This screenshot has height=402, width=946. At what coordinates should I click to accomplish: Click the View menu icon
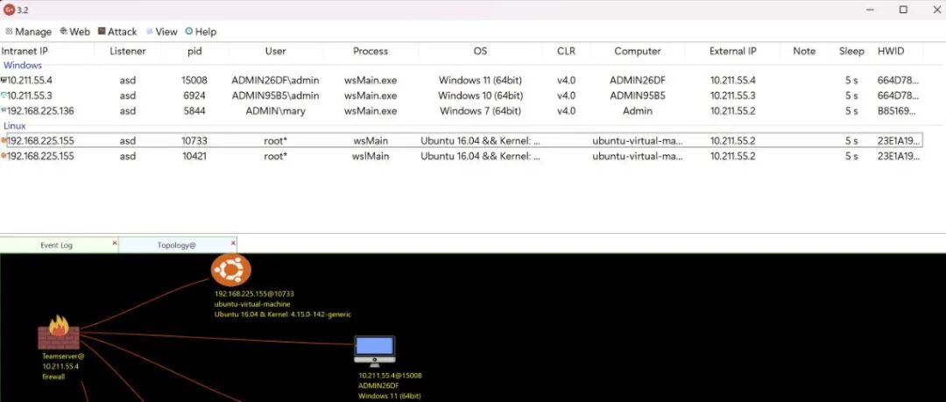click(x=150, y=32)
